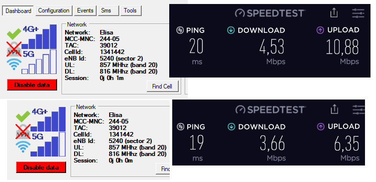Click the 5G signal bars in top panel

(39, 61)
